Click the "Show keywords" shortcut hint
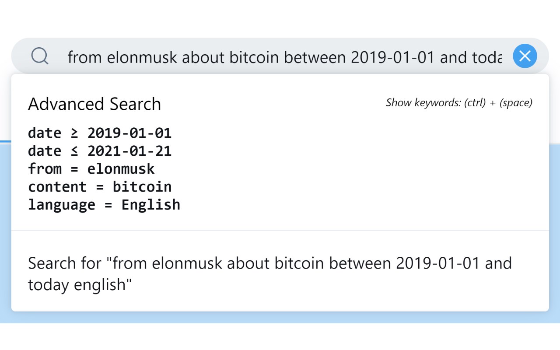560x350 pixels. (x=459, y=103)
